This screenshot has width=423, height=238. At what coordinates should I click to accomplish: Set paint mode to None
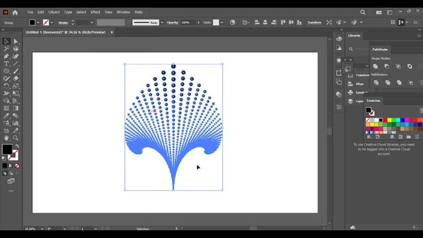pyautogui.click(x=17, y=165)
